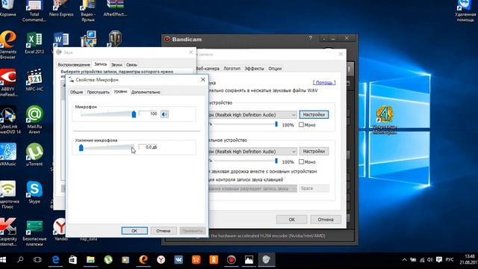Viewport: 478px width, 269px height.
Task: Open Action Center notifications icon
Action: pos(438,259)
